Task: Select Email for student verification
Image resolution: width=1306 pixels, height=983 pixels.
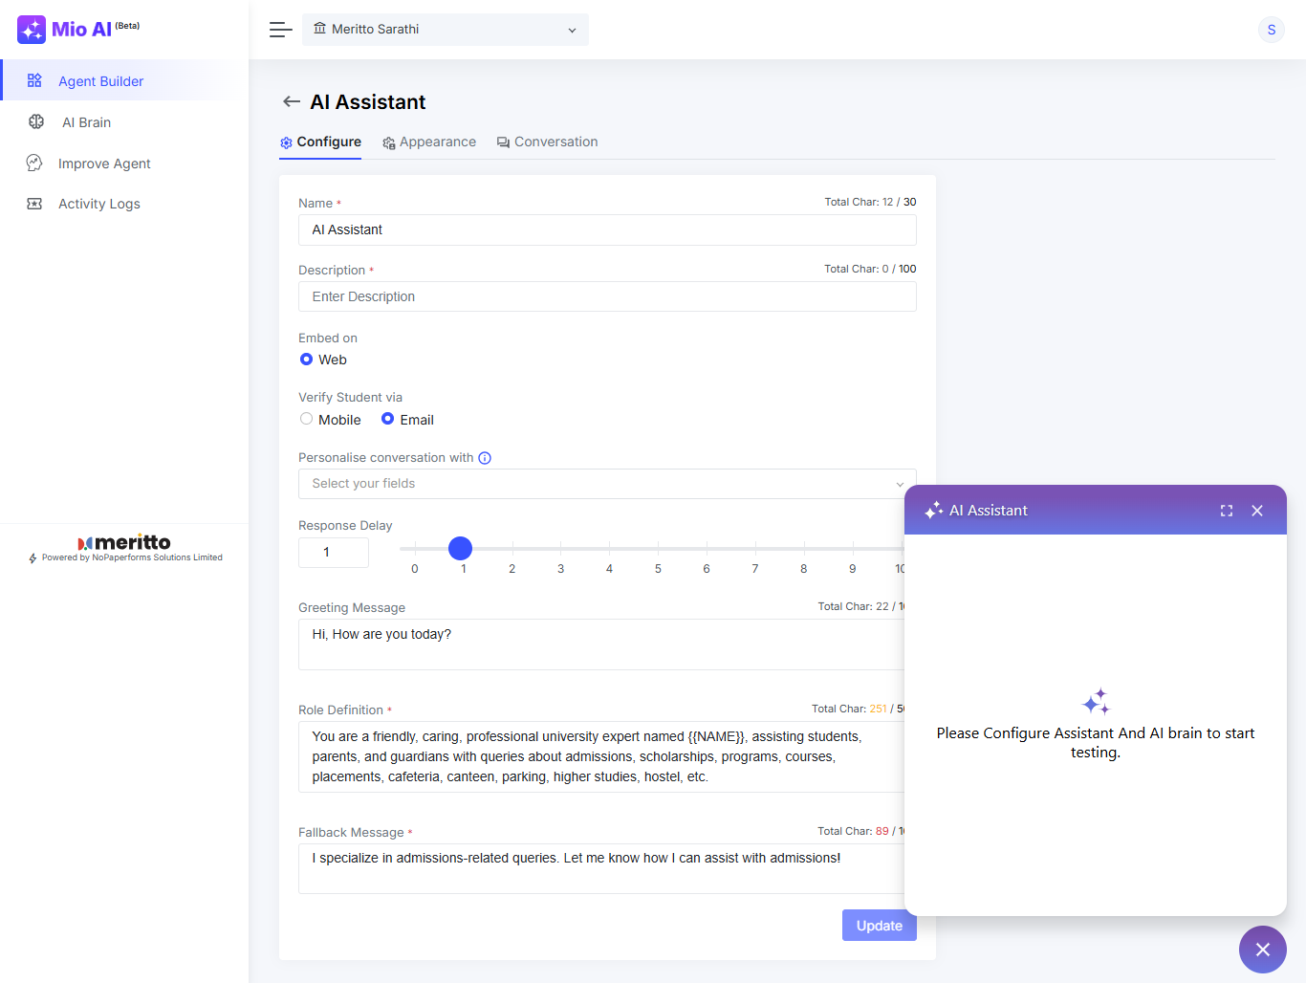Action: click(387, 419)
